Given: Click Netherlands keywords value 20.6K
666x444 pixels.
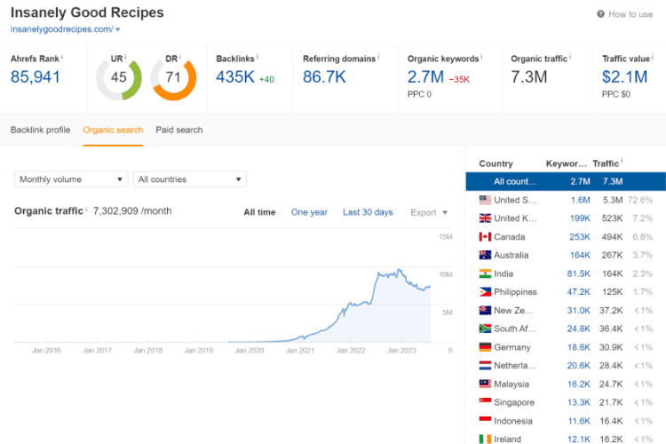Looking at the screenshot, I should (x=578, y=365).
